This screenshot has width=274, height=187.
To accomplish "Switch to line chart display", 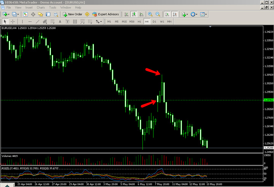I will [141, 14].
